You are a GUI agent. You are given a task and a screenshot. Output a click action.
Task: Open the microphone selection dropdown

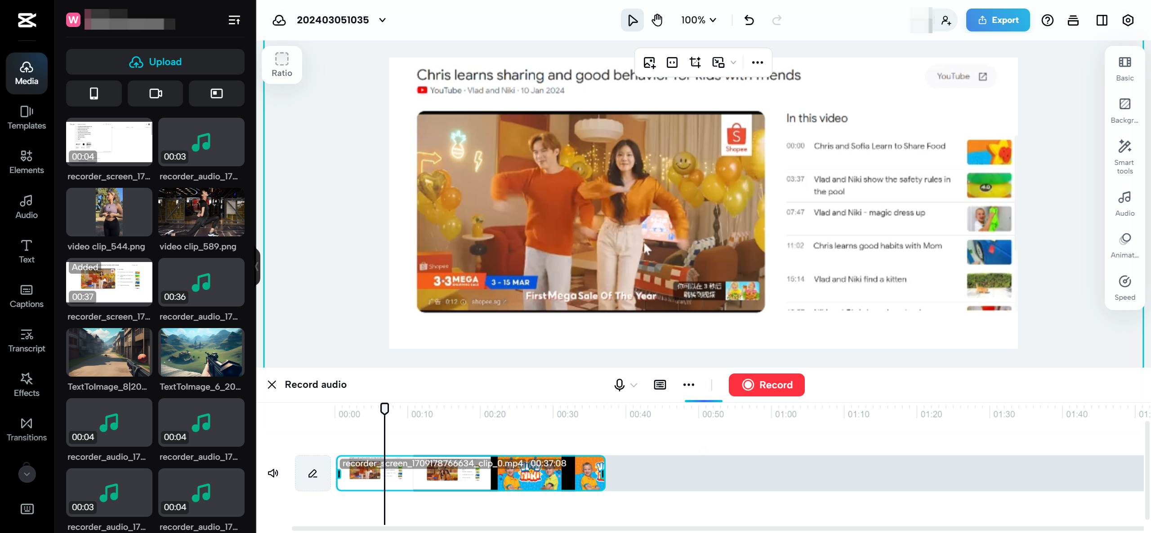pyautogui.click(x=634, y=385)
